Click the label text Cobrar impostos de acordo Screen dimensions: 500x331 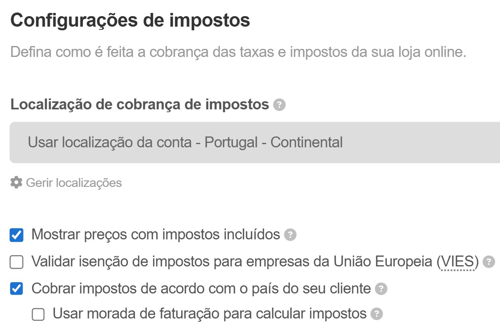pos(201,289)
